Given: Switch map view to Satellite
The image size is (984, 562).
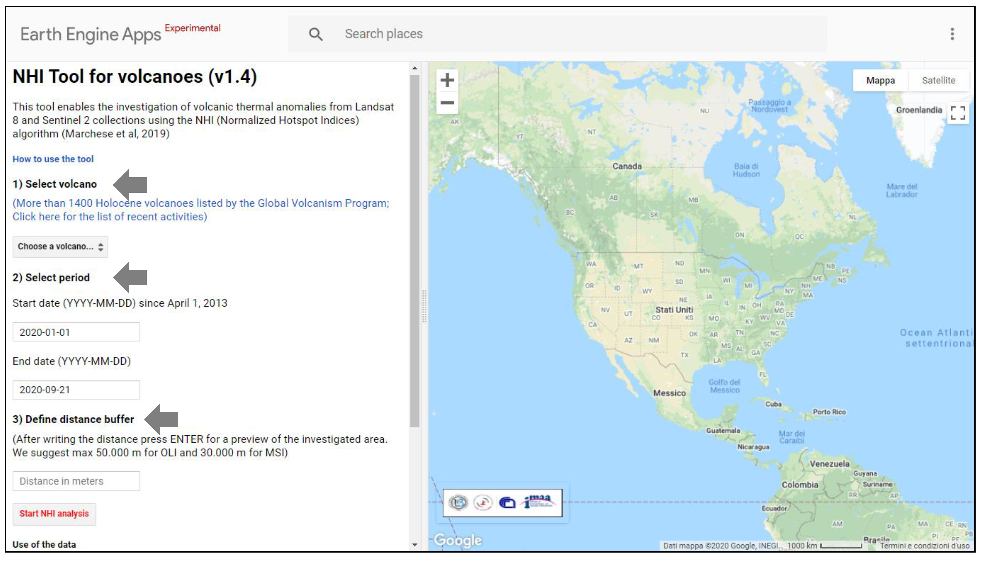Looking at the screenshot, I should tap(938, 80).
